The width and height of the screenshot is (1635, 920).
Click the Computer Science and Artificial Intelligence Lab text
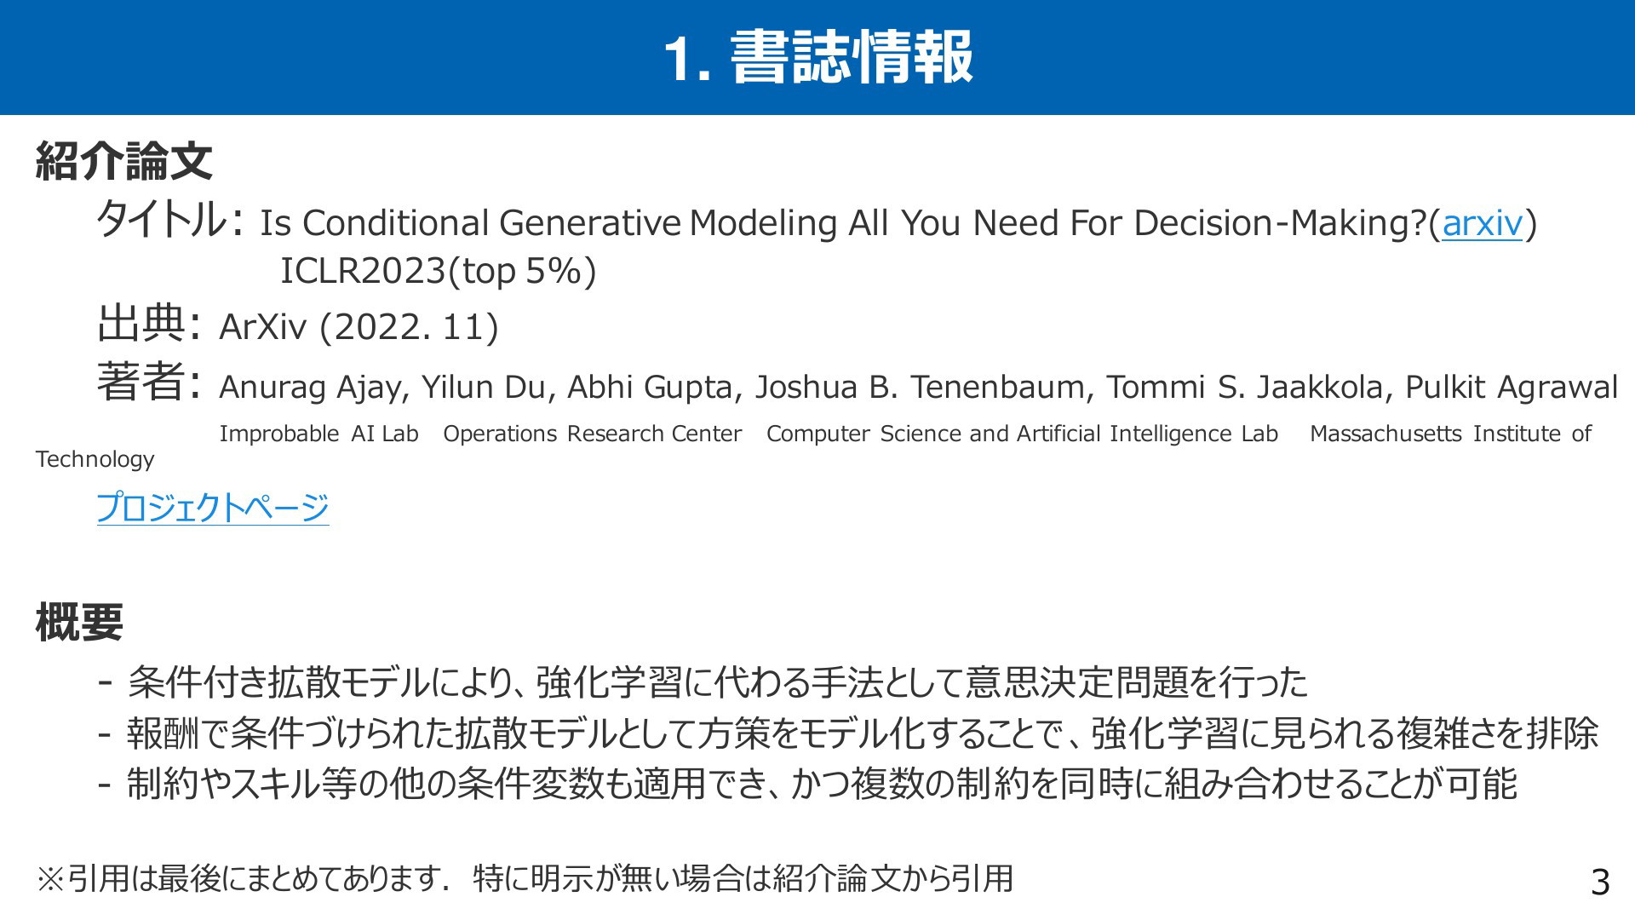click(x=1022, y=434)
